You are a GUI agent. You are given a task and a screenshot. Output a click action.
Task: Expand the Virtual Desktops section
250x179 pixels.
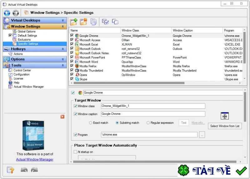(63, 20)
